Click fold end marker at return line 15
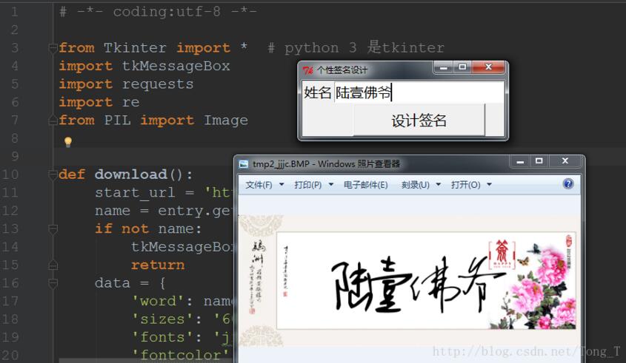626x363 pixels. (x=53, y=265)
